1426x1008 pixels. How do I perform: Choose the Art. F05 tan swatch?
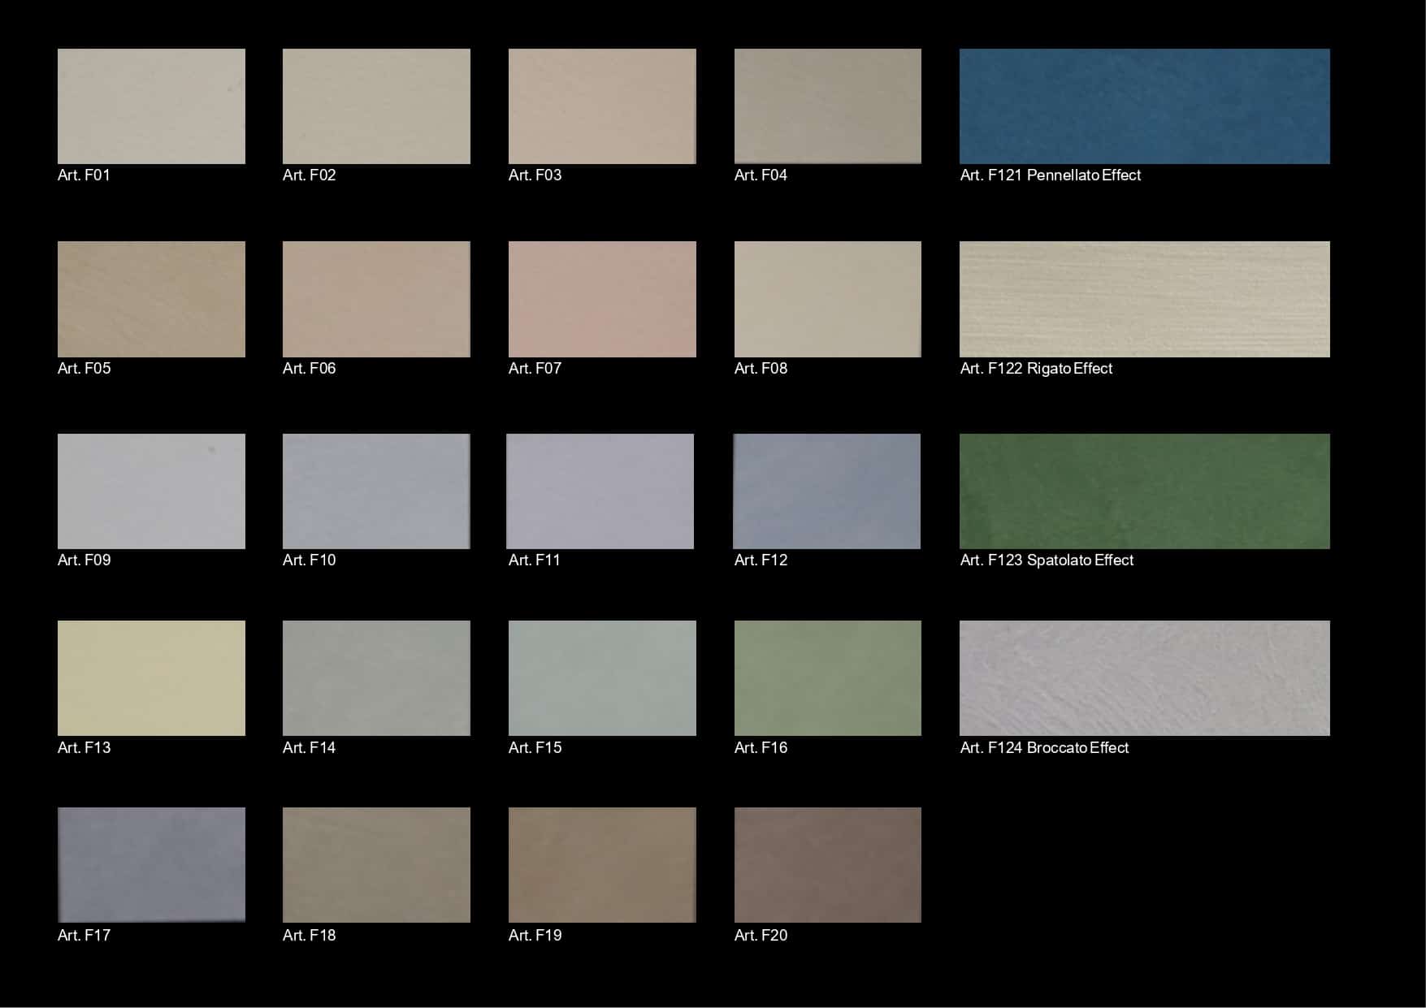[x=151, y=299]
